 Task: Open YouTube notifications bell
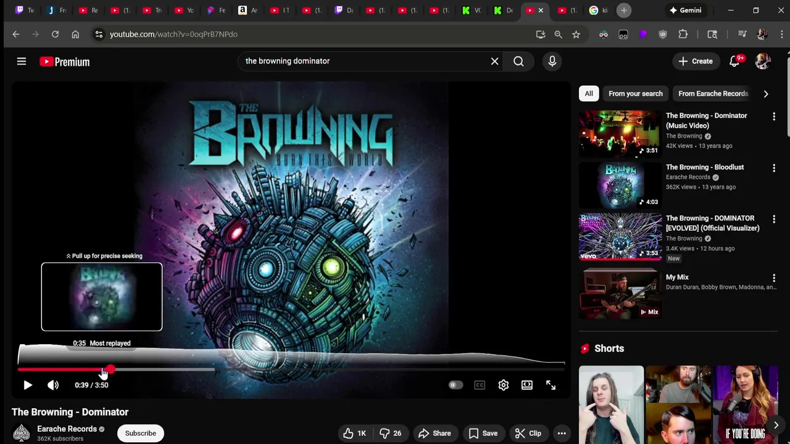(x=734, y=61)
